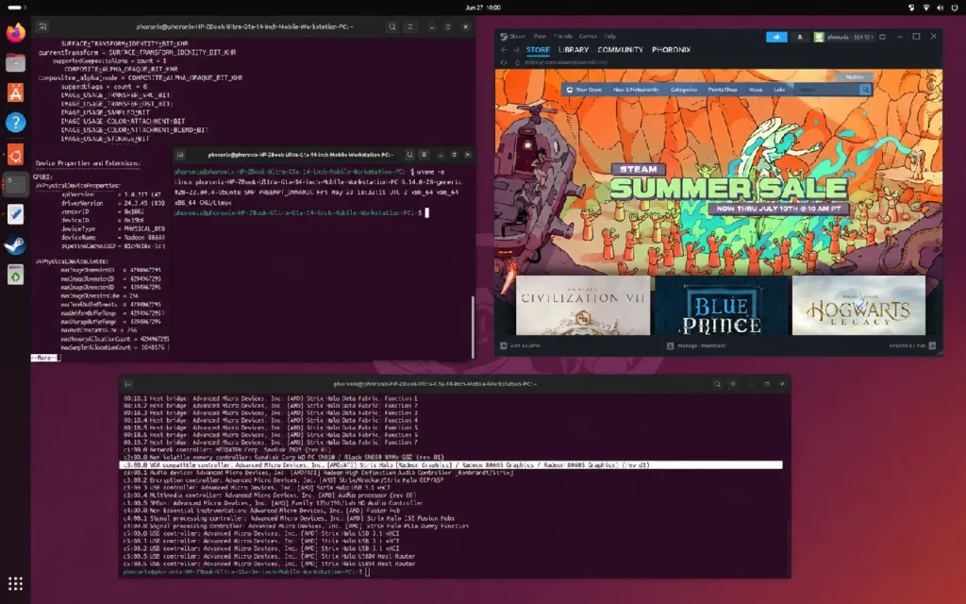Go back in the Steam client
This screenshot has height=604, width=966.
(x=504, y=50)
